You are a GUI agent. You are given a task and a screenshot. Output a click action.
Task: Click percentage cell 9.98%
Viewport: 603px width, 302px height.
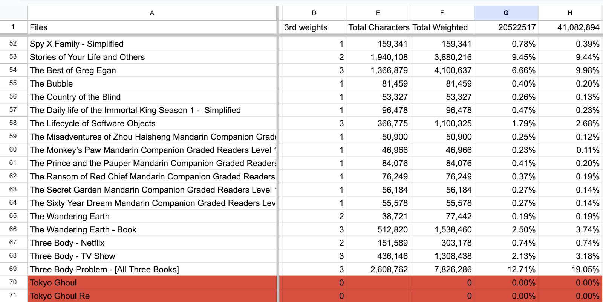570,70
